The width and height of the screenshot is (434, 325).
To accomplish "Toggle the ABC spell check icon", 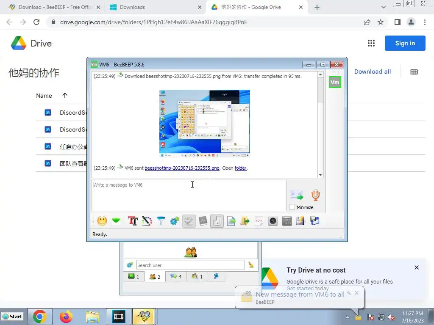I will pos(189,221).
